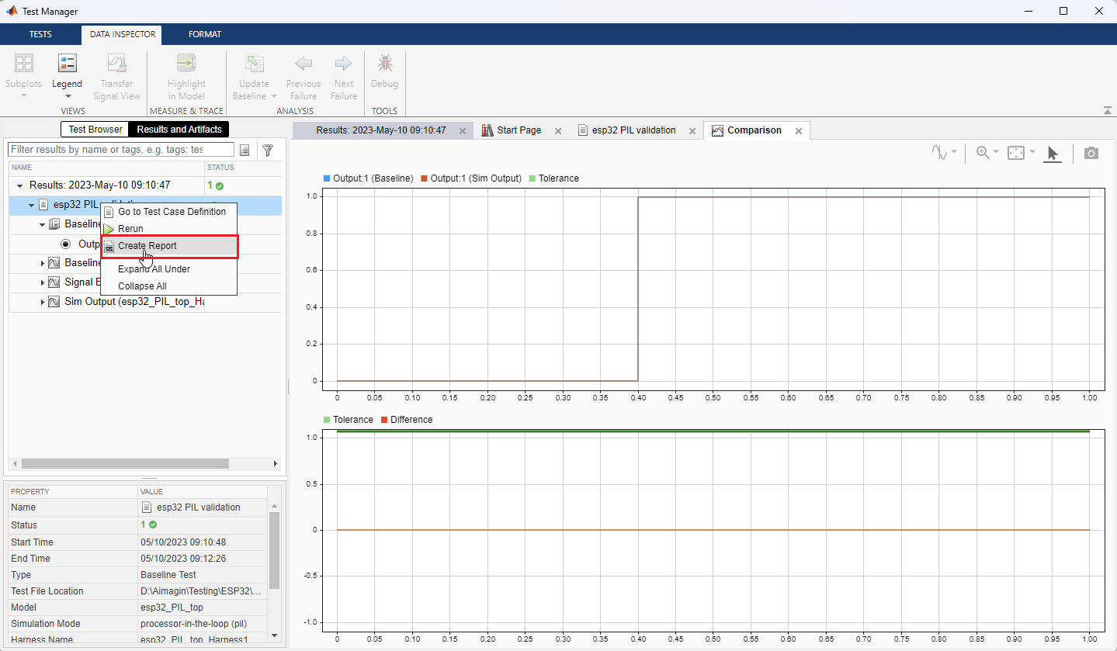Image resolution: width=1117 pixels, height=651 pixels.
Task: Click Output:1 (Sim Output) orange legend swatch
Action: [424, 178]
